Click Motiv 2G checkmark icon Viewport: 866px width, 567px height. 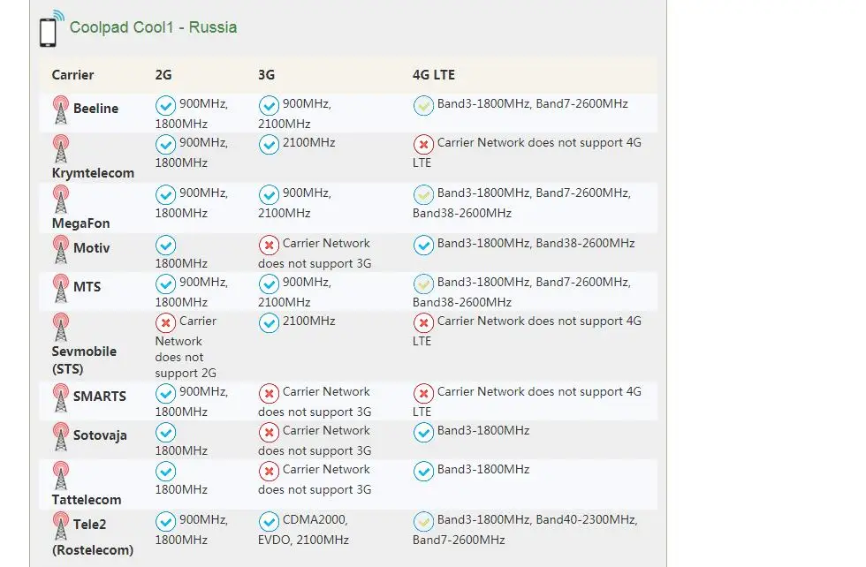click(165, 246)
